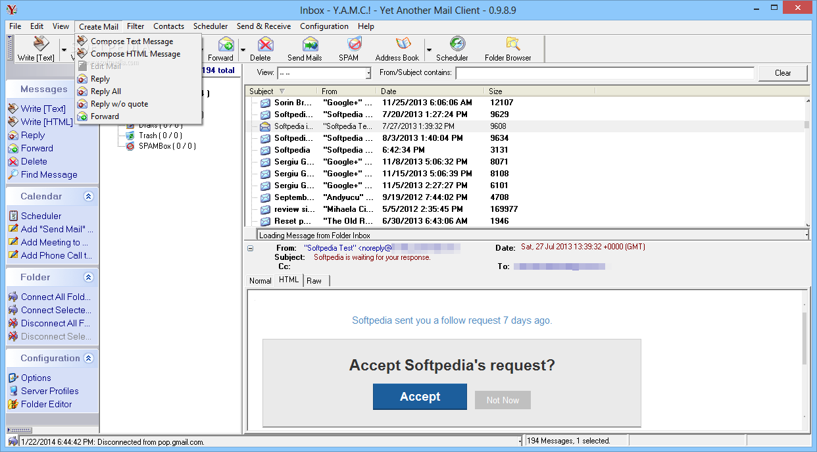Image resolution: width=817 pixels, height=452 pixels.
Task: Click the Add Phone Call icon
Action: [x=13, y=255]
